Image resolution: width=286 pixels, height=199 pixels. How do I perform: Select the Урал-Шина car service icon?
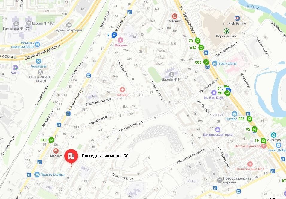click(215, 63)
